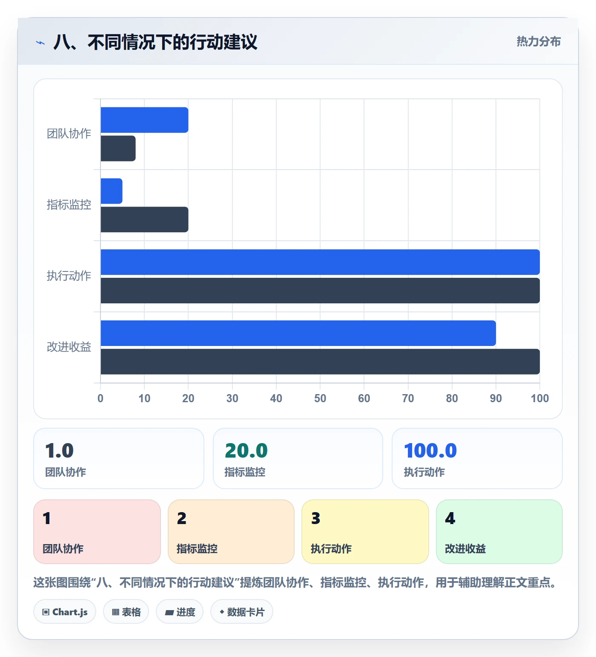Click the dark bar in the 团队协作 row
The height and width of the screenshot is (657, 596).
tap(118, 148)
